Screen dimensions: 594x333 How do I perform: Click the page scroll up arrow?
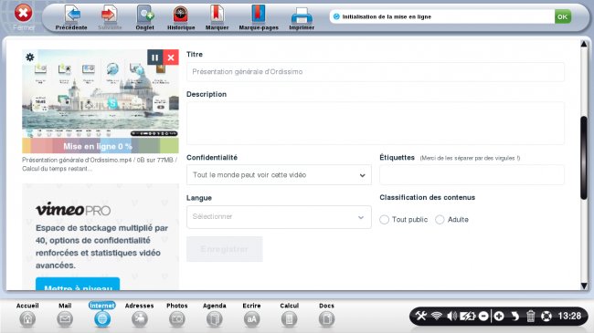point(584,45)
